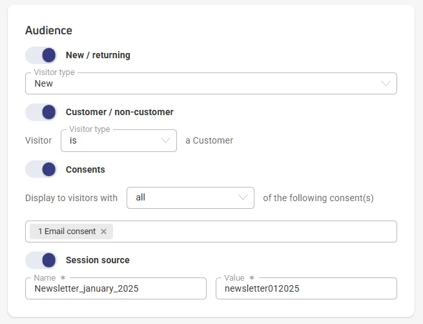This screenshot has height=324, width=423.
Task: Focus the Value field containing newsletter012025
Action: (x=306, y=288)
